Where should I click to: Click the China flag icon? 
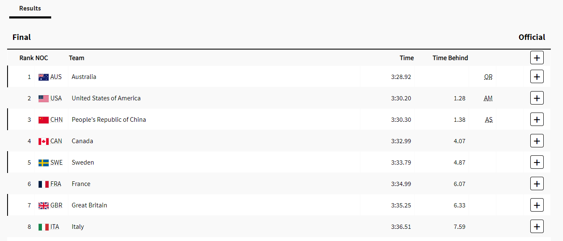point(44,120)
